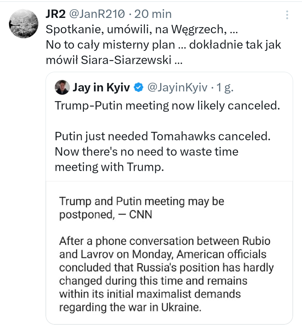Open the Jay in Kyiv display name
302x333 pixels.
[101, 88]
